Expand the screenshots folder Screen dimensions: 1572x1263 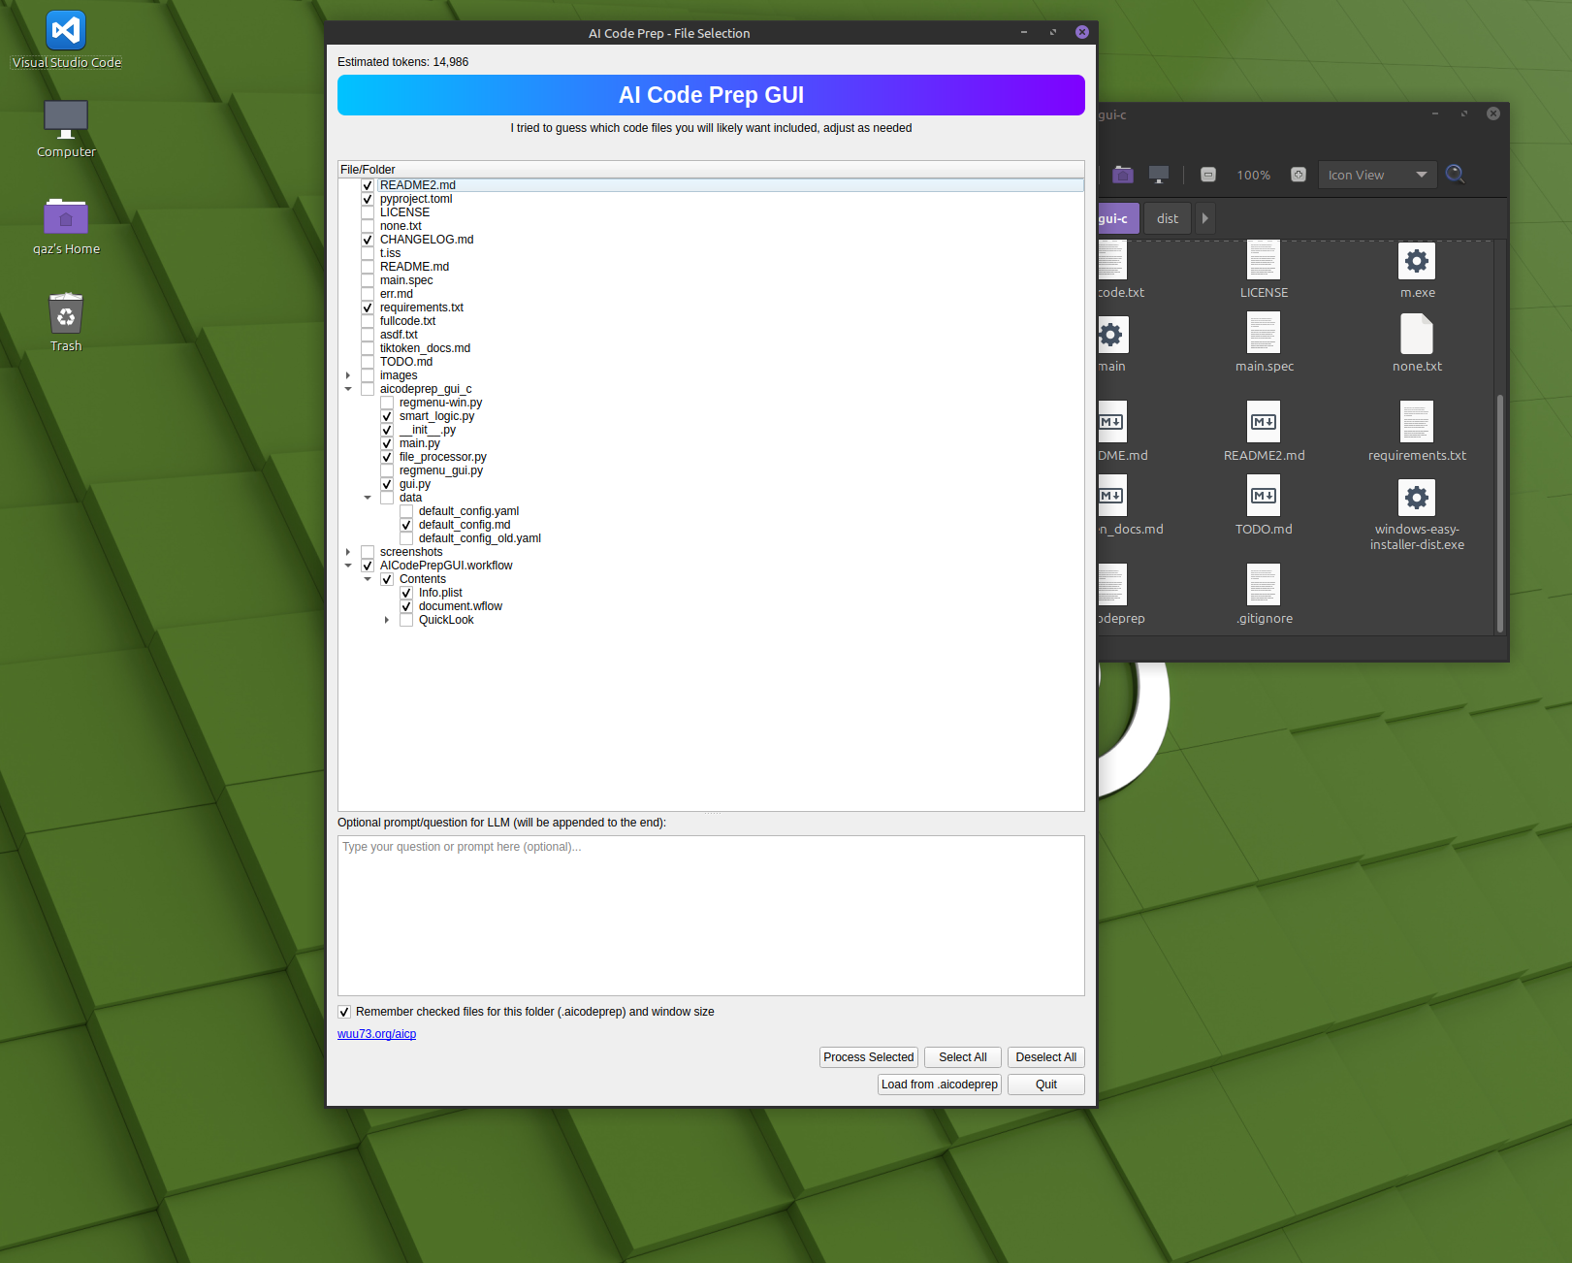(x=348, y=552)
